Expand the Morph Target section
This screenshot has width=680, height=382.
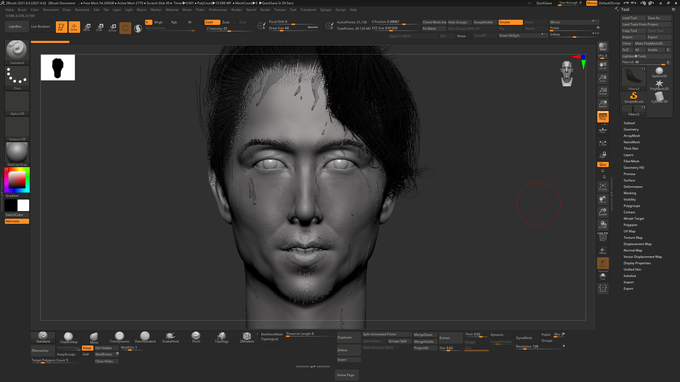click(x=634, y=219)
